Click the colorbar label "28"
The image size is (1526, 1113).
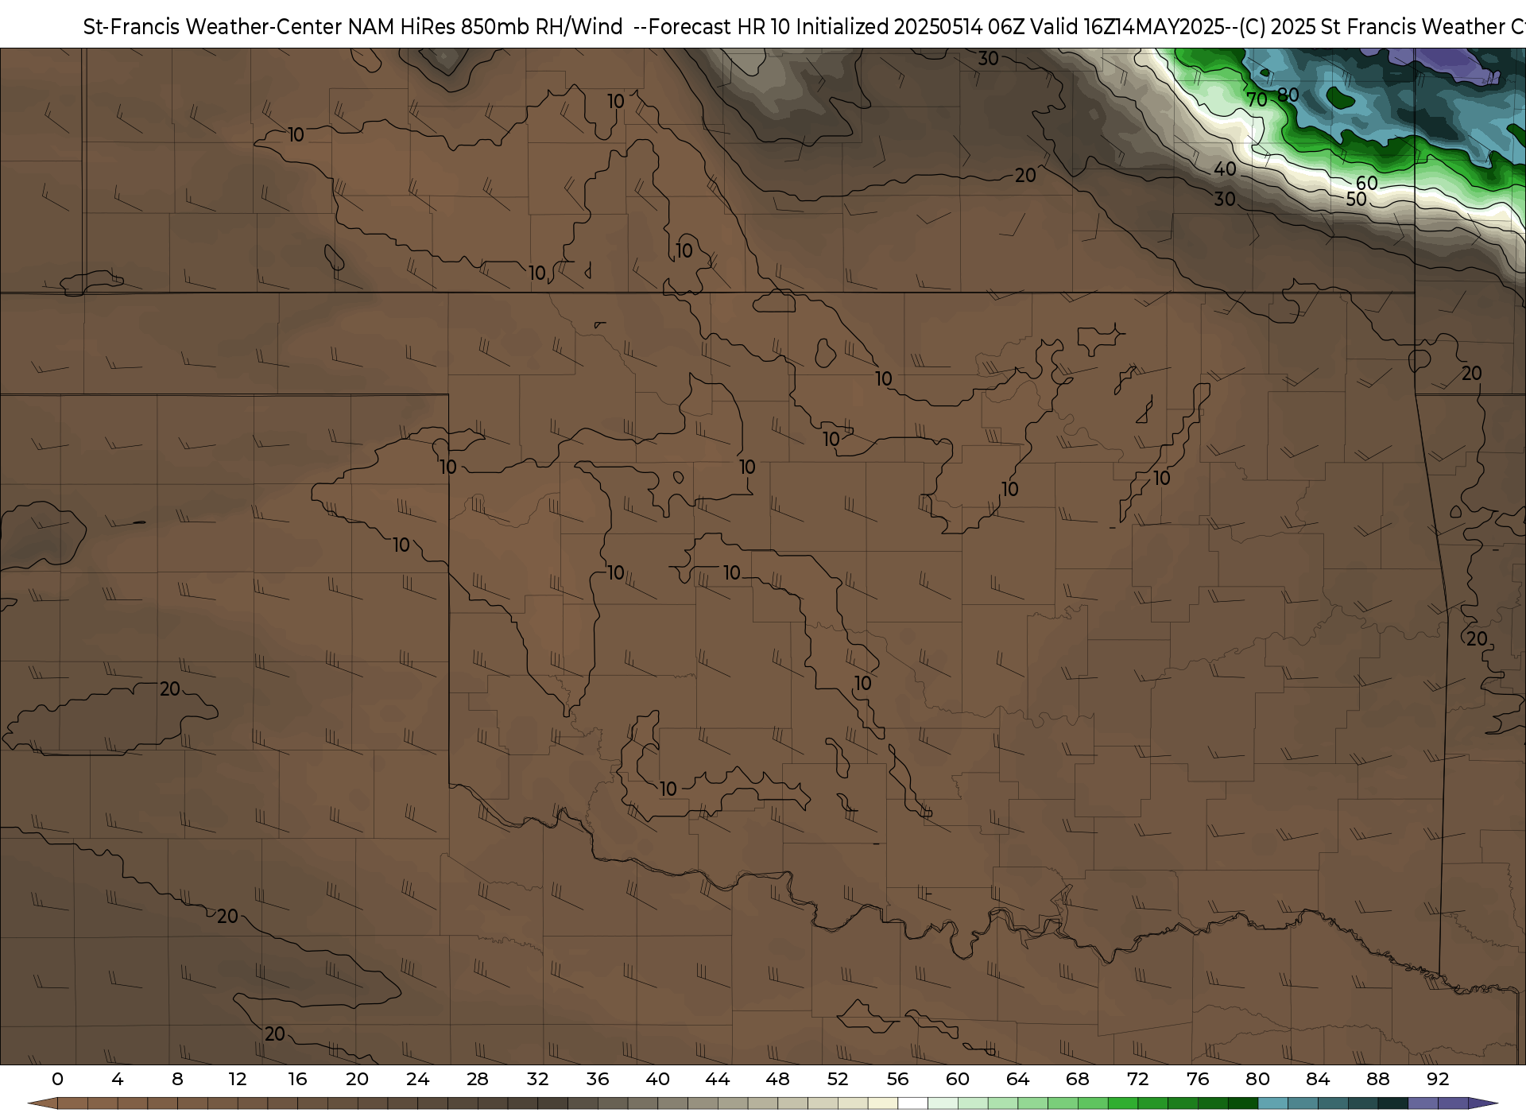[478, 1079]
